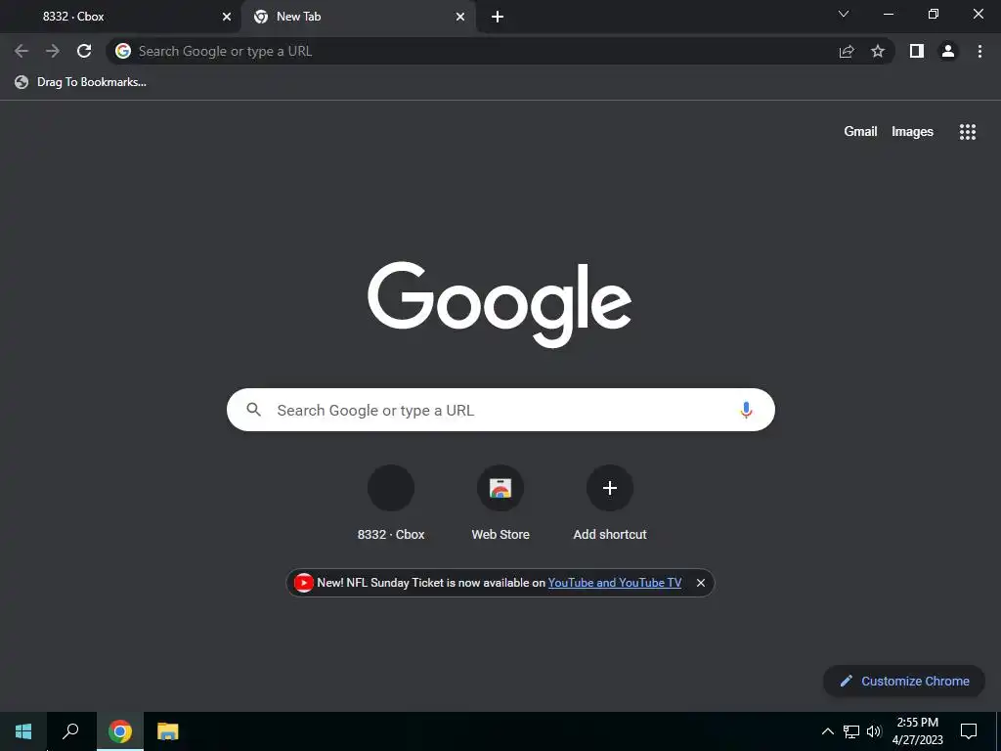Close the 8332 · Cbox tab

coord(227,17)
